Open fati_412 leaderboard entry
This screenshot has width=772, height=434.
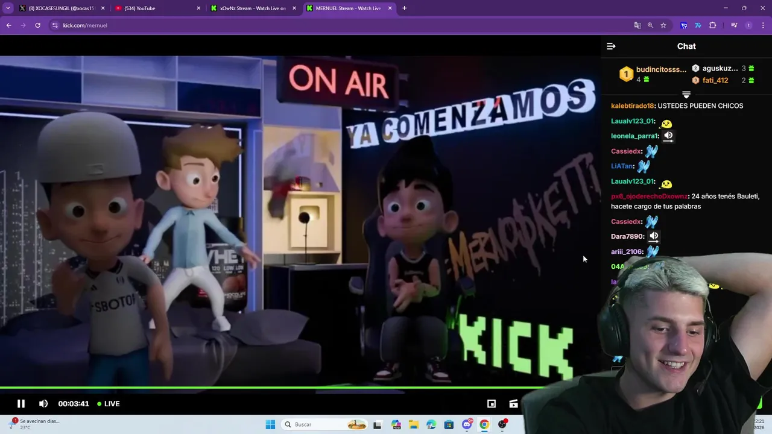click(x=715, y=80)
